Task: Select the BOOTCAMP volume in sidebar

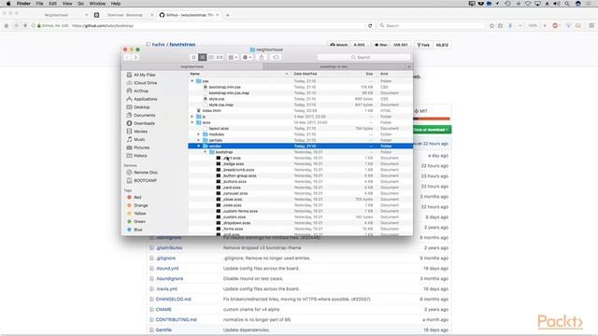Action: (x=146, y=180)
